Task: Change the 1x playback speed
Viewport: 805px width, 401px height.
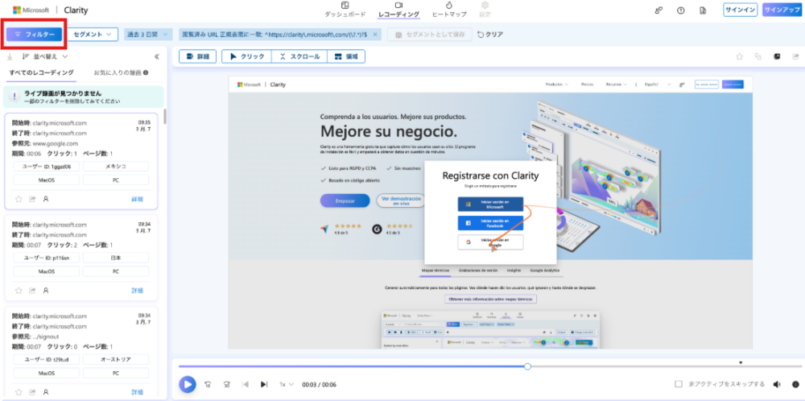Action: 287,385
